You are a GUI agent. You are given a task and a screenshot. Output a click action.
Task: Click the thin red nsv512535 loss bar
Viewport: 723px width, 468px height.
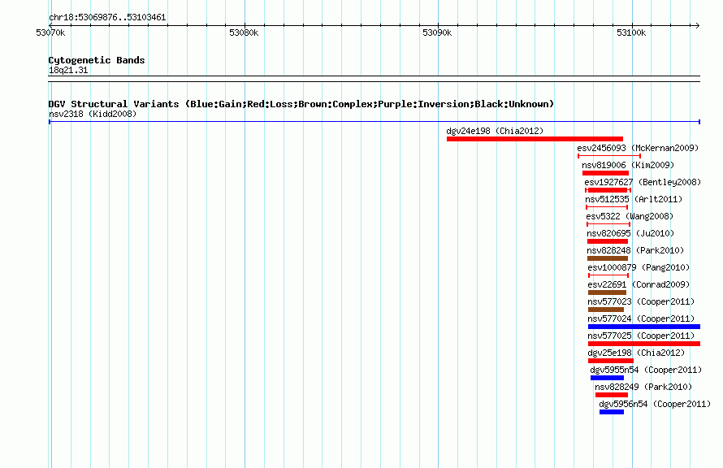[607, 207]
